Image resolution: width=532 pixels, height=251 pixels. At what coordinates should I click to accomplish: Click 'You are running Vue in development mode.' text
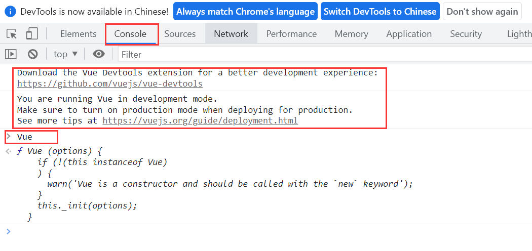coord(117,99)
